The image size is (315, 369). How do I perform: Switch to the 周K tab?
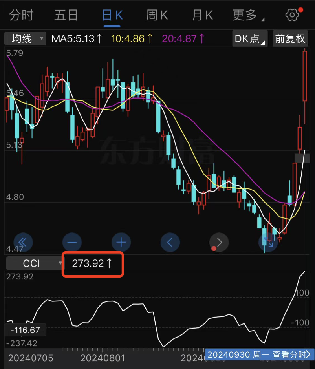(x=157, y=15)
